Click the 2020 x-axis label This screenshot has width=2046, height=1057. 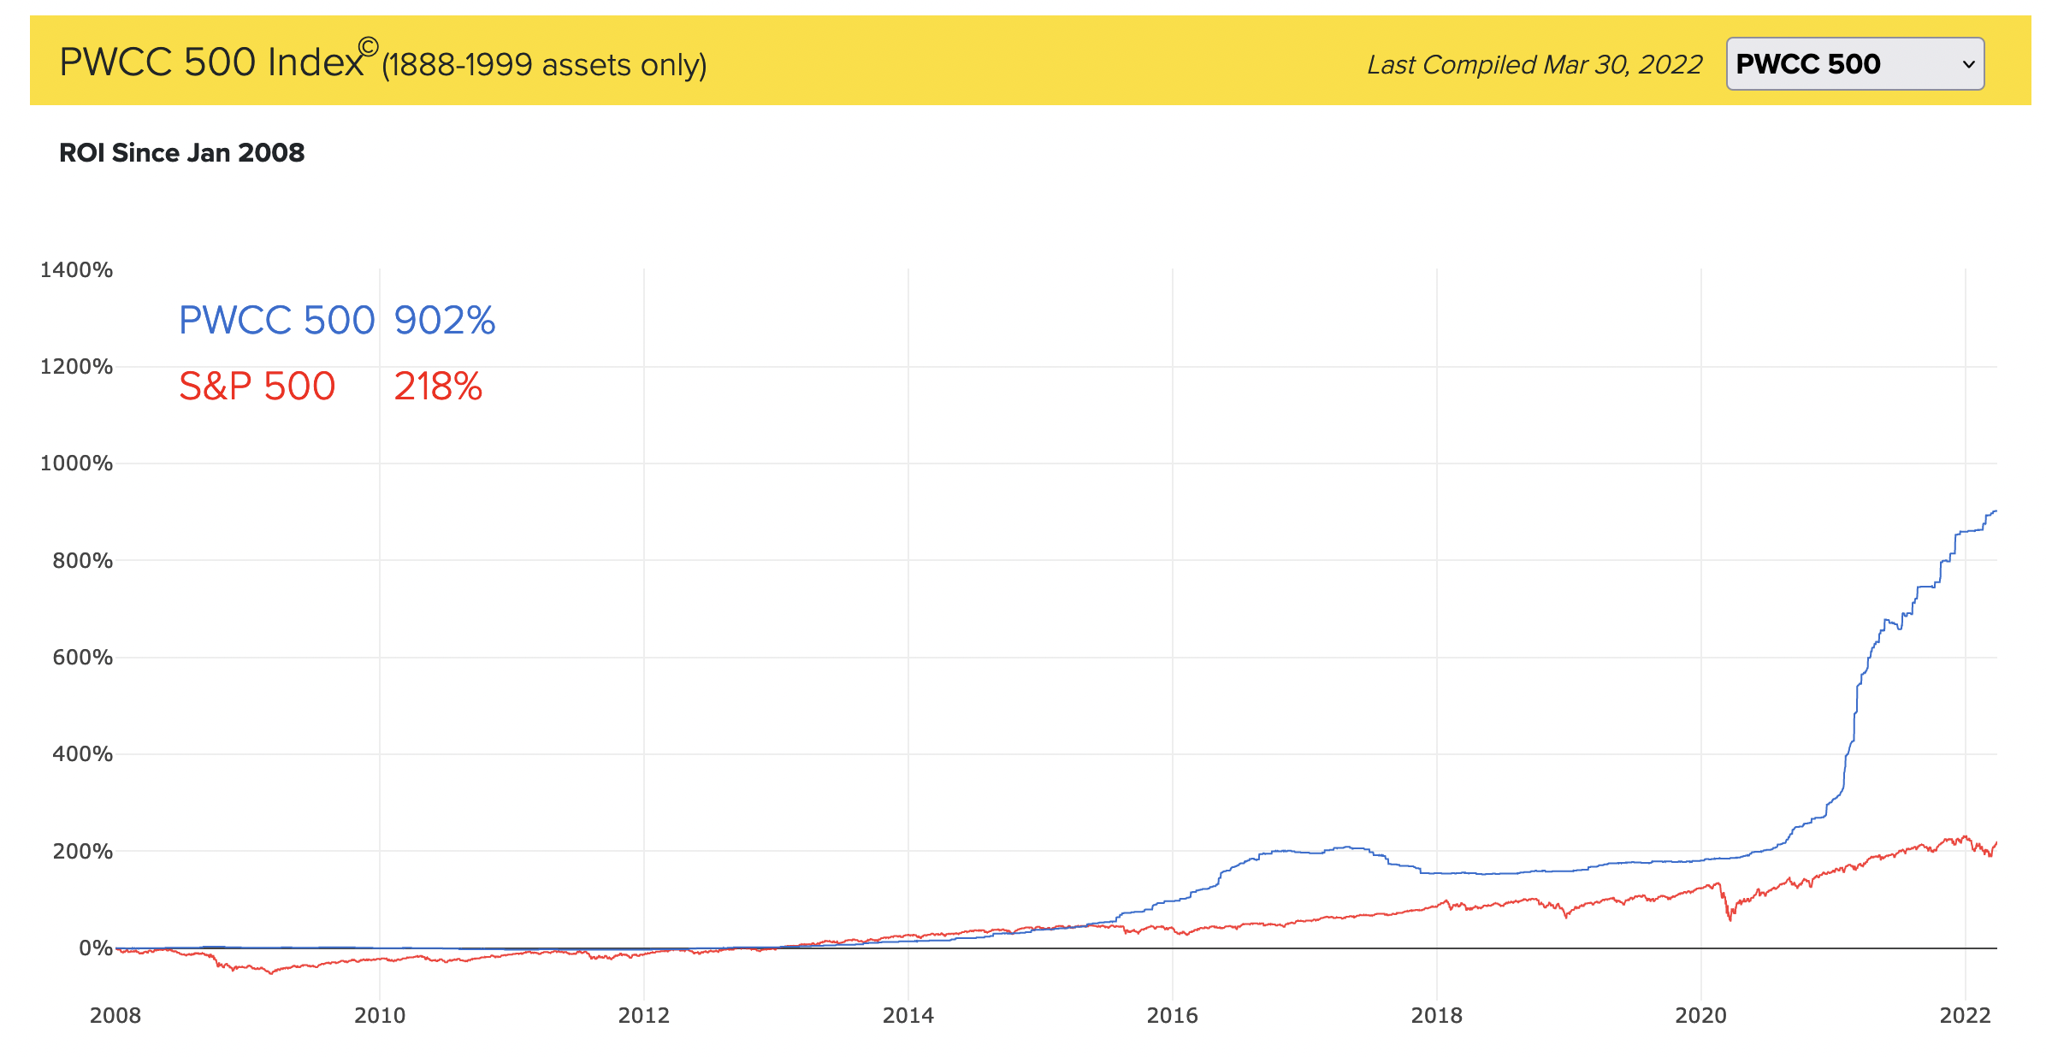(x=1701, y=1015)
